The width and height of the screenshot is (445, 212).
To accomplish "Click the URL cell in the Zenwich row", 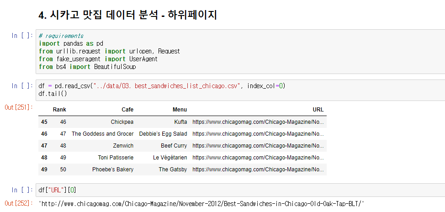I will tap(258, 146).
